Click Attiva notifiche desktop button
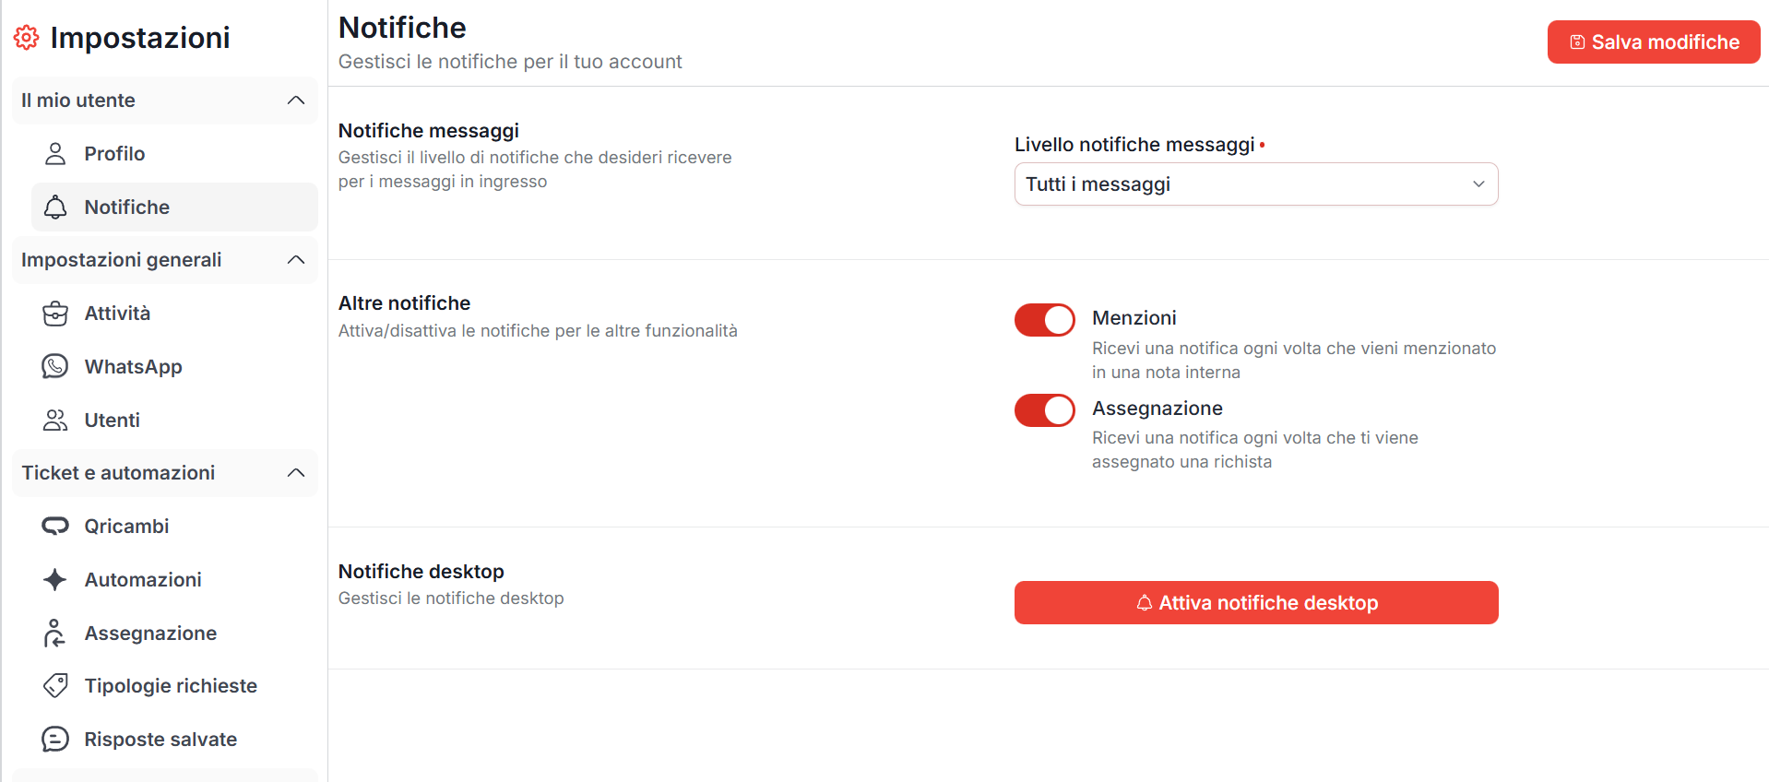This screenshot has height=782, width=1769. point(1255,603)
